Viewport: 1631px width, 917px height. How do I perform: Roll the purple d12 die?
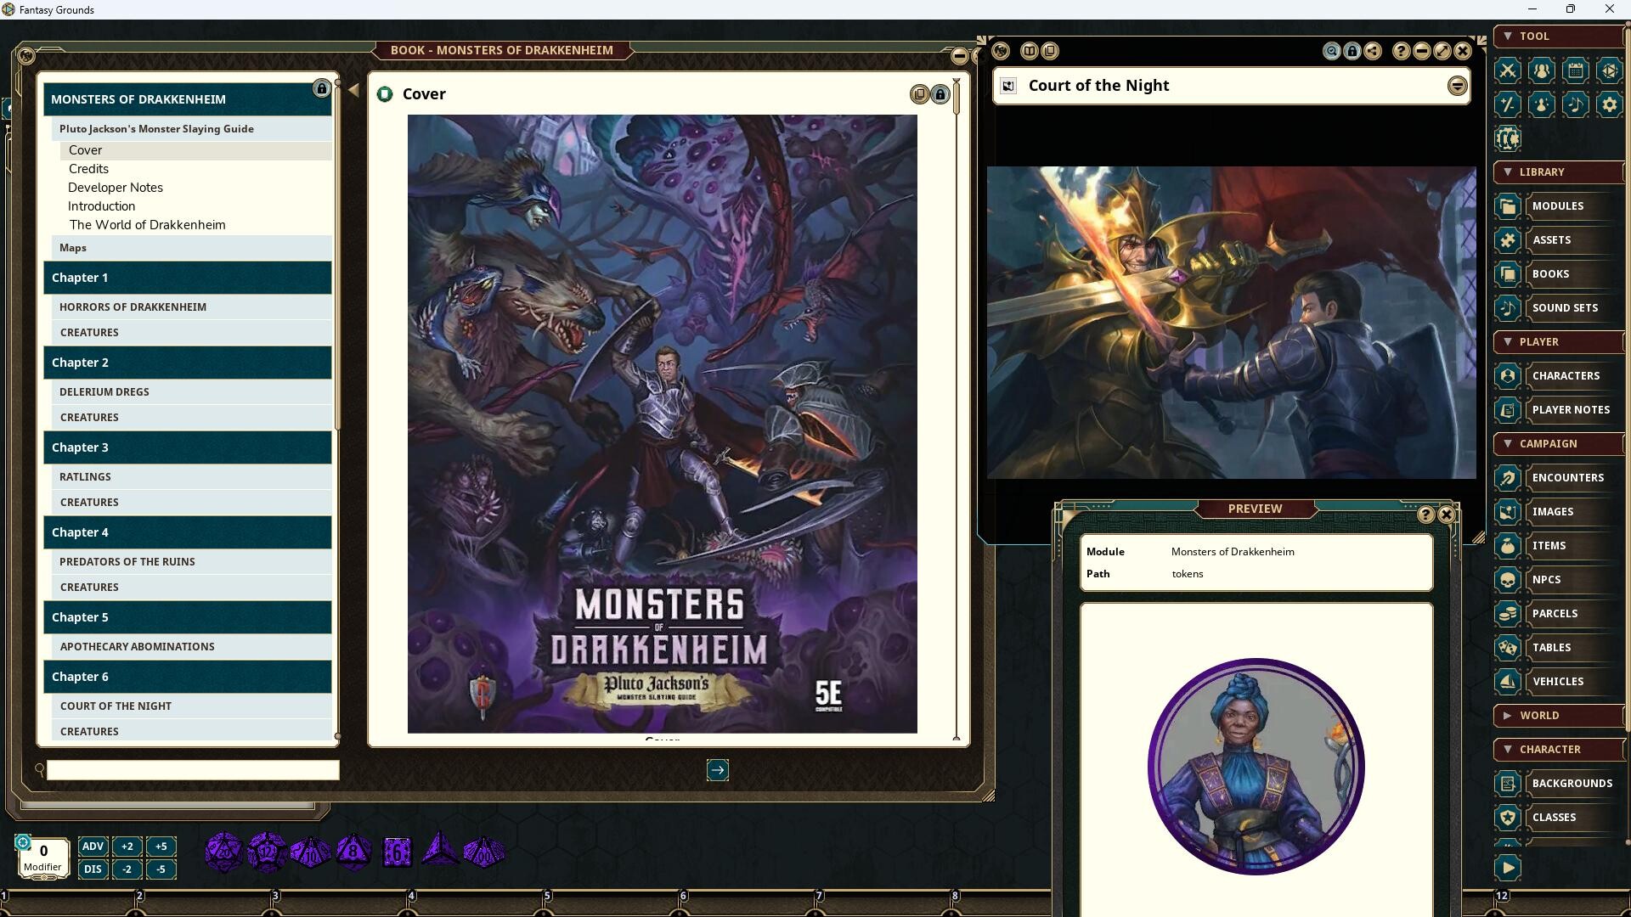267,851
